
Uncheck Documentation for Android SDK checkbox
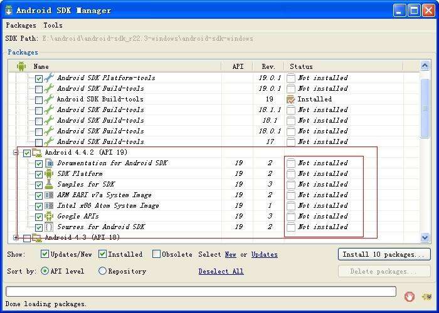[x=39, y=164]
